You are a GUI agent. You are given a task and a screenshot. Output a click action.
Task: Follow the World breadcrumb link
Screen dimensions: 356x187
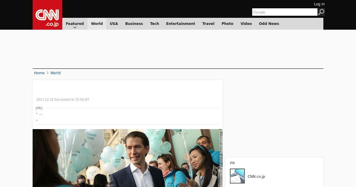pos(55,73)
